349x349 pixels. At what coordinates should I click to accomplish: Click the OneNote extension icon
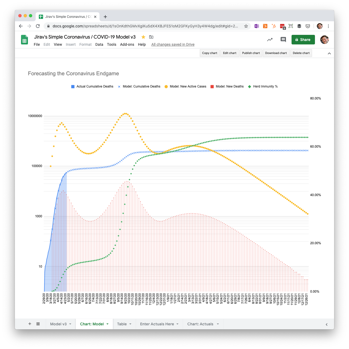click(257, 26)
